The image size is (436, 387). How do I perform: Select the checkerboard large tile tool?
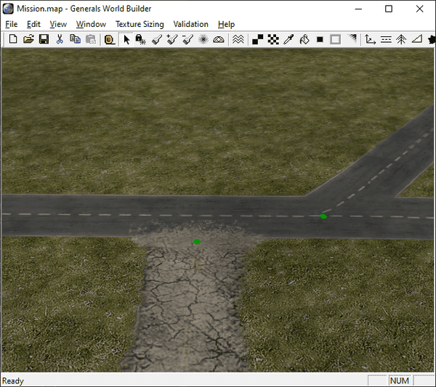click(x=273, y=39)
